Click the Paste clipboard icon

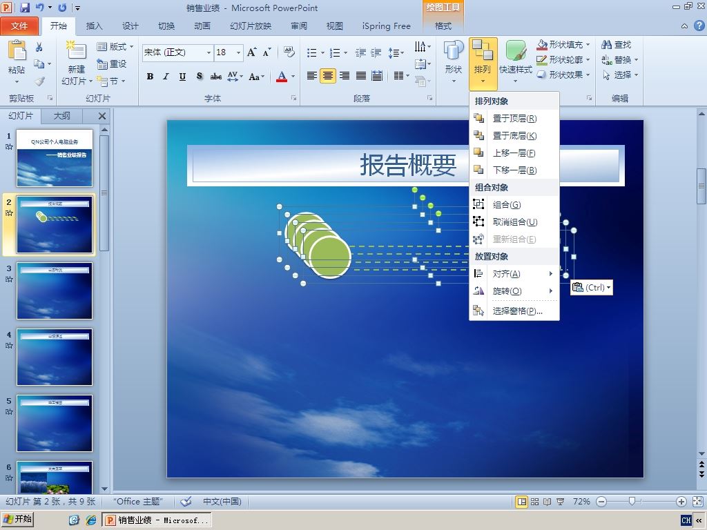[x=17, y=50]
